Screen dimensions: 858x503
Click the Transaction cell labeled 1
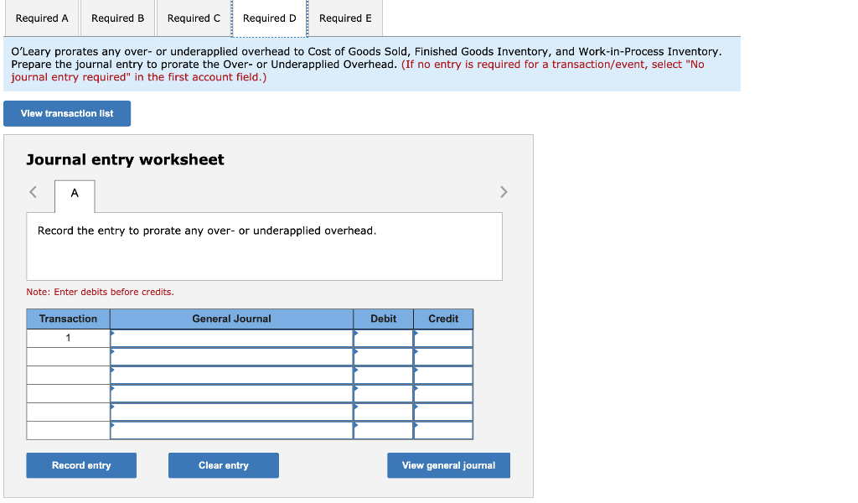pyautogui.click(x=67, y=338)
